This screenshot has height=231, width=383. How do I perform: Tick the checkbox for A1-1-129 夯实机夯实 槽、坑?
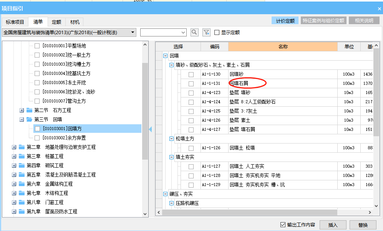[x=191, y=185]
